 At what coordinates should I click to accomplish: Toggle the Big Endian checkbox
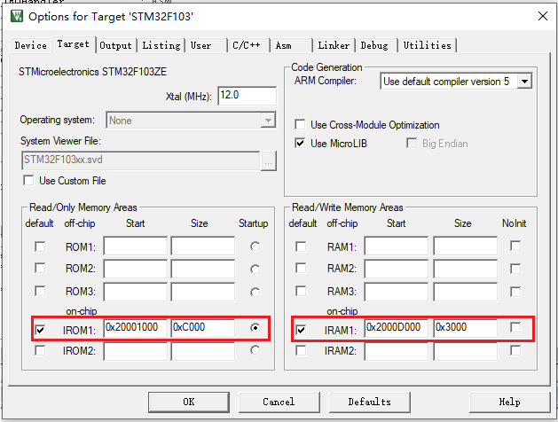[x=412, y=144]
